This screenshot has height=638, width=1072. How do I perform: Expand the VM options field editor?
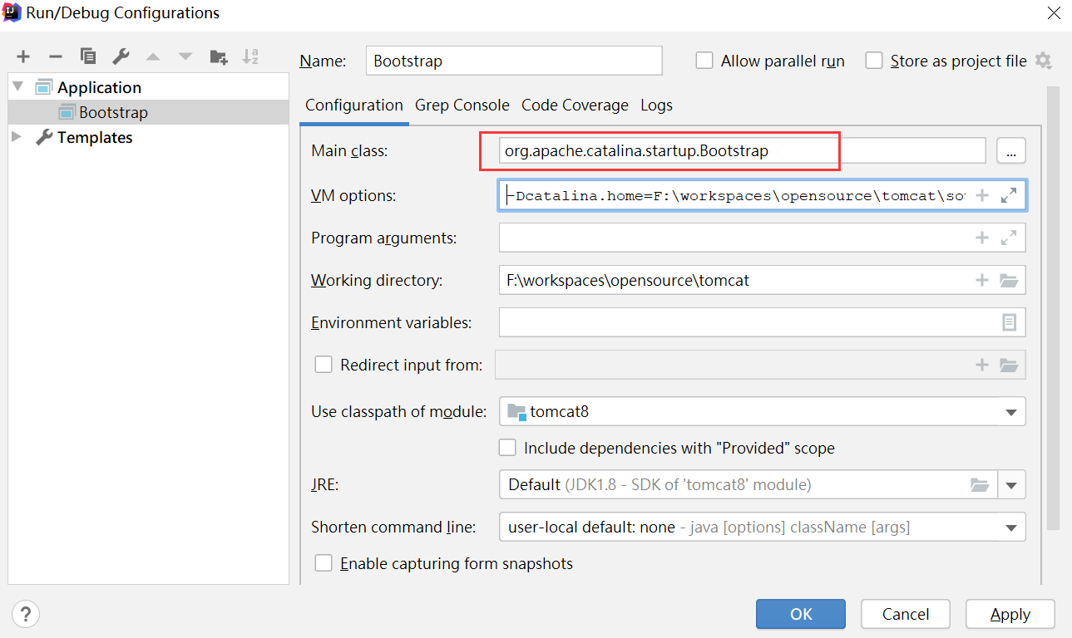[x=1009, y=195]
